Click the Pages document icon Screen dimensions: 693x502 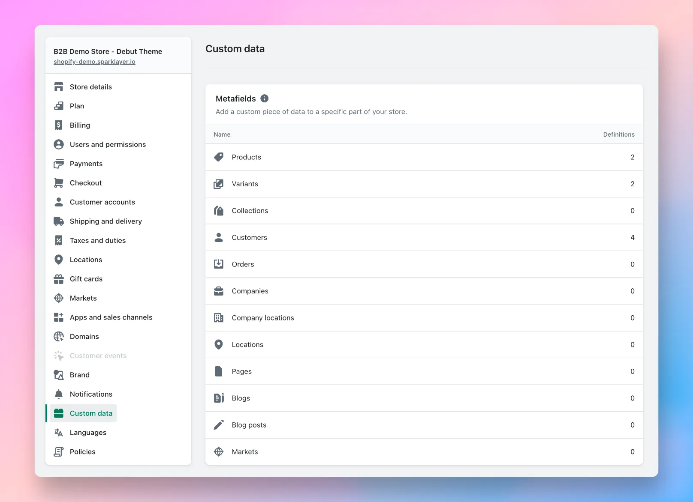[x=219, y=371]
